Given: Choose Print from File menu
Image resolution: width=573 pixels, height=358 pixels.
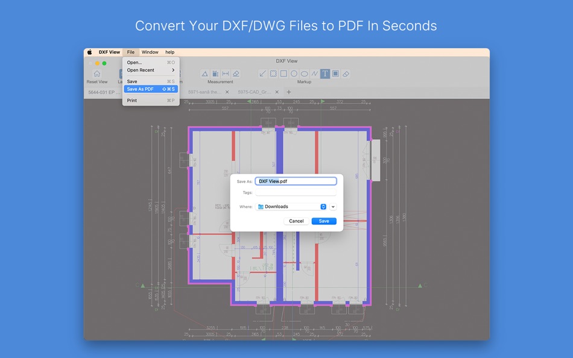Looking at the screenshot, I should (151, 101).
